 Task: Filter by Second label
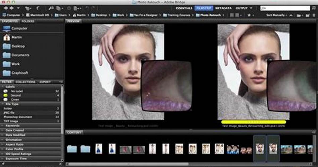(31, 95)
